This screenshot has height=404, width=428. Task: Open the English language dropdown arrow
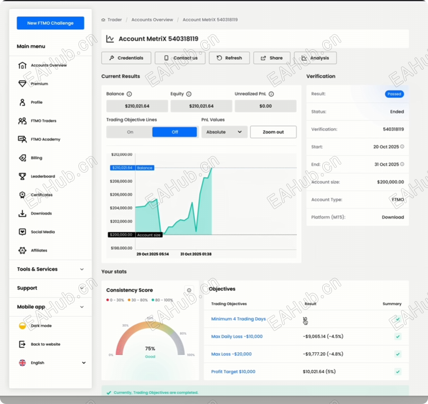(84, 363)
